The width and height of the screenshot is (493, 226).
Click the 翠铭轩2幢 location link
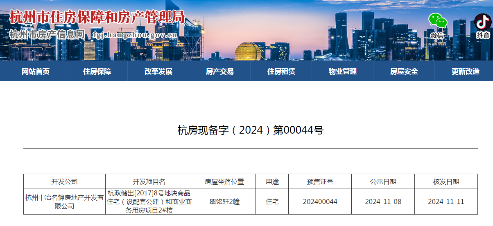tap(224, 201)
